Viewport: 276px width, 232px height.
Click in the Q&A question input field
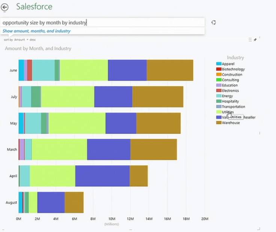[101, 23]
